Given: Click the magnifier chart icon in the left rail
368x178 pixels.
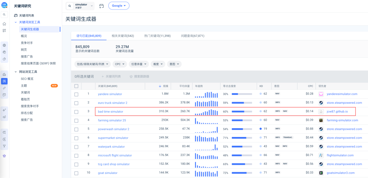Looking at the screenshot, I should [x=4, y=133].
